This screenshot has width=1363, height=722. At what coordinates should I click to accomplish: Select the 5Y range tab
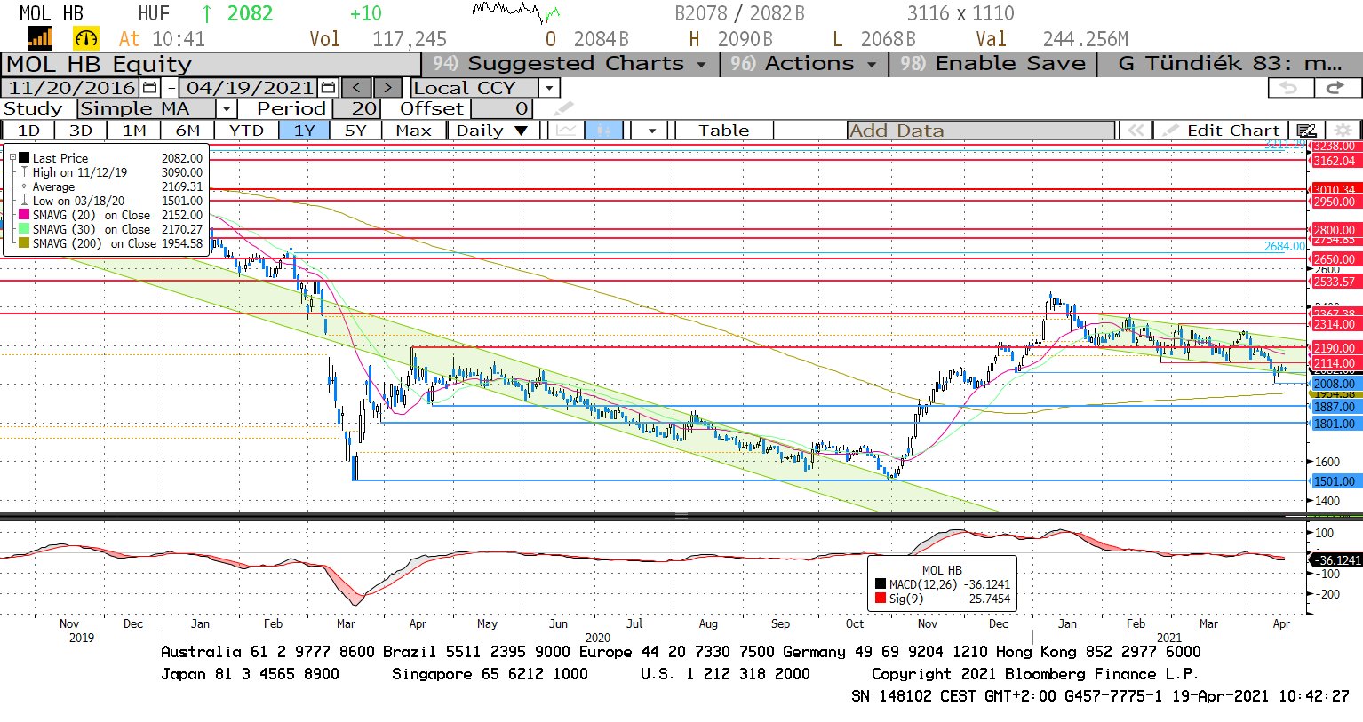pyautogui.click(x=355, y=131)
